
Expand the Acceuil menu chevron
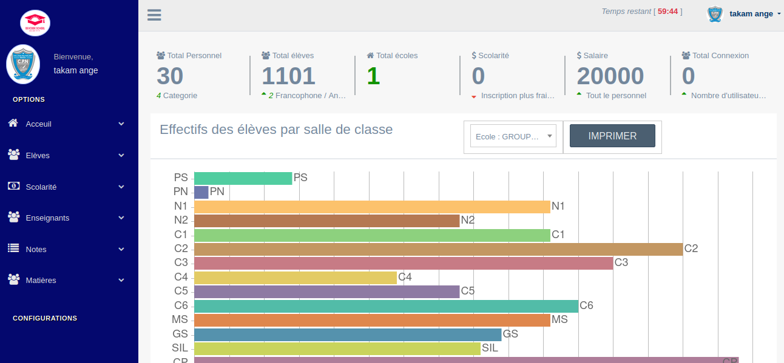(x=121, y=124)
